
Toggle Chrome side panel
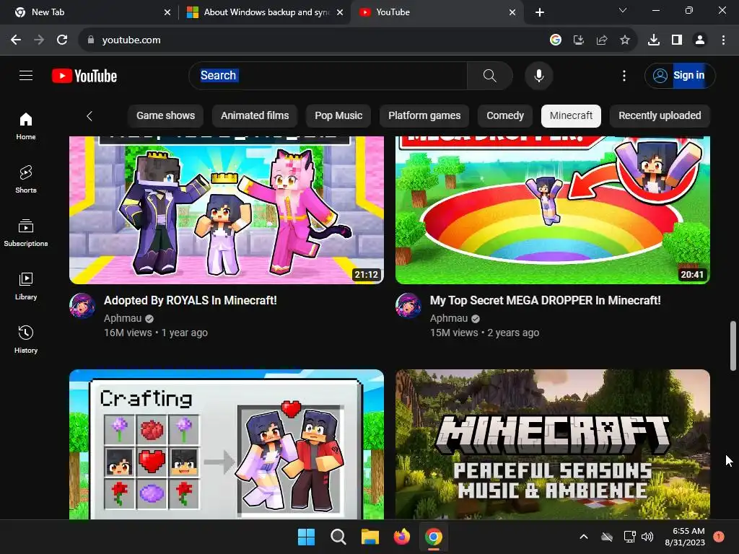coord(677,40)
